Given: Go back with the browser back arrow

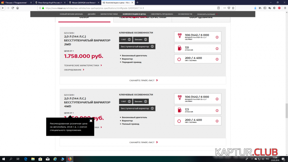Looking at the screenshot, I should [3, 8].
